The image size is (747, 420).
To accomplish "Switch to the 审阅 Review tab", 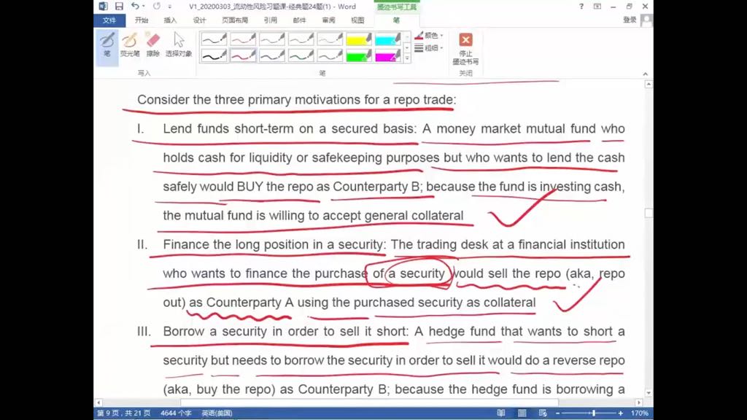I will tap(328, 20).
